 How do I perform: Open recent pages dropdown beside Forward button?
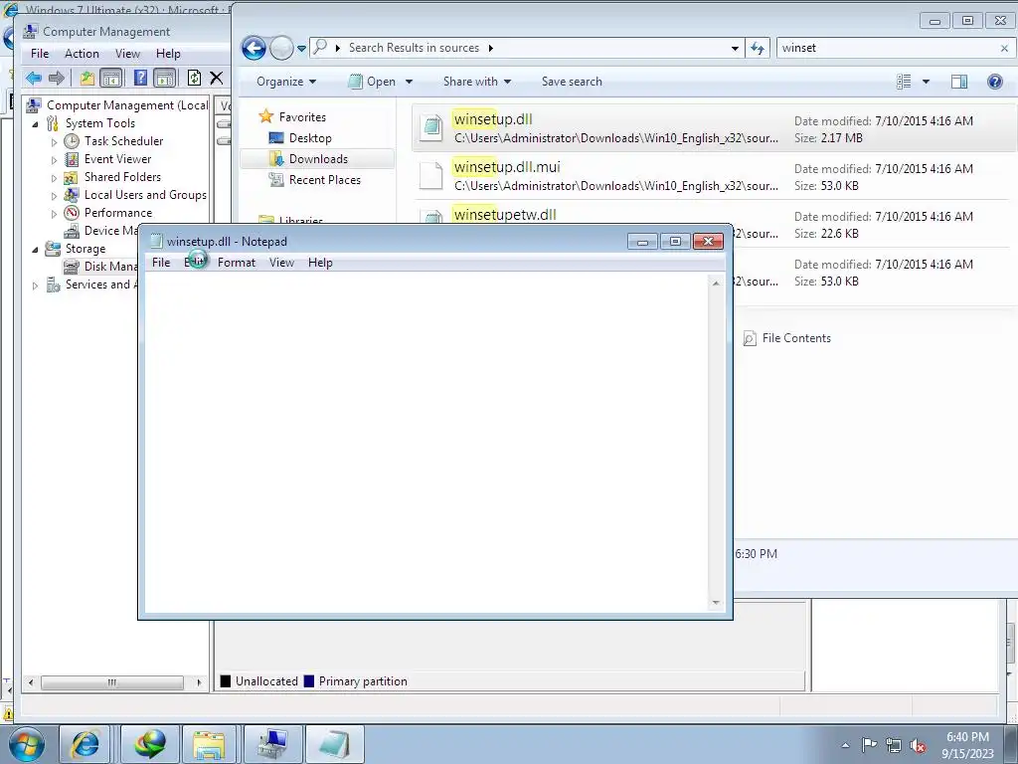point(301,49)
